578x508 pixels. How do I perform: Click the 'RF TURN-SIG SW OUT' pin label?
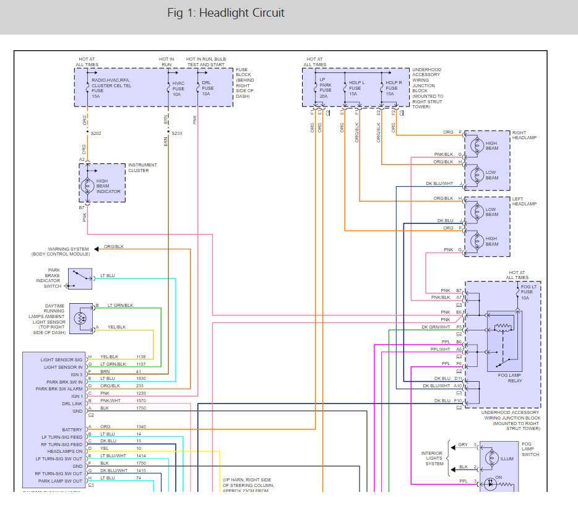pos(59,474)
